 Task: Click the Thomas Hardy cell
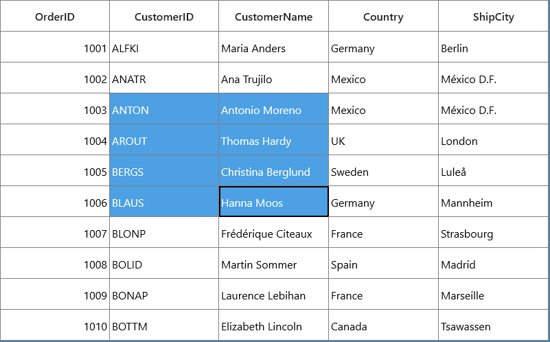point(273,139)
